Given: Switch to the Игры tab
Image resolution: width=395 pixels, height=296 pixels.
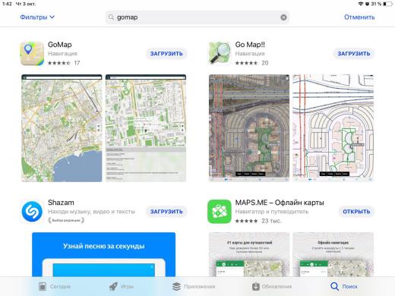Looking at the screenshot, I should (x=122, y=286).
